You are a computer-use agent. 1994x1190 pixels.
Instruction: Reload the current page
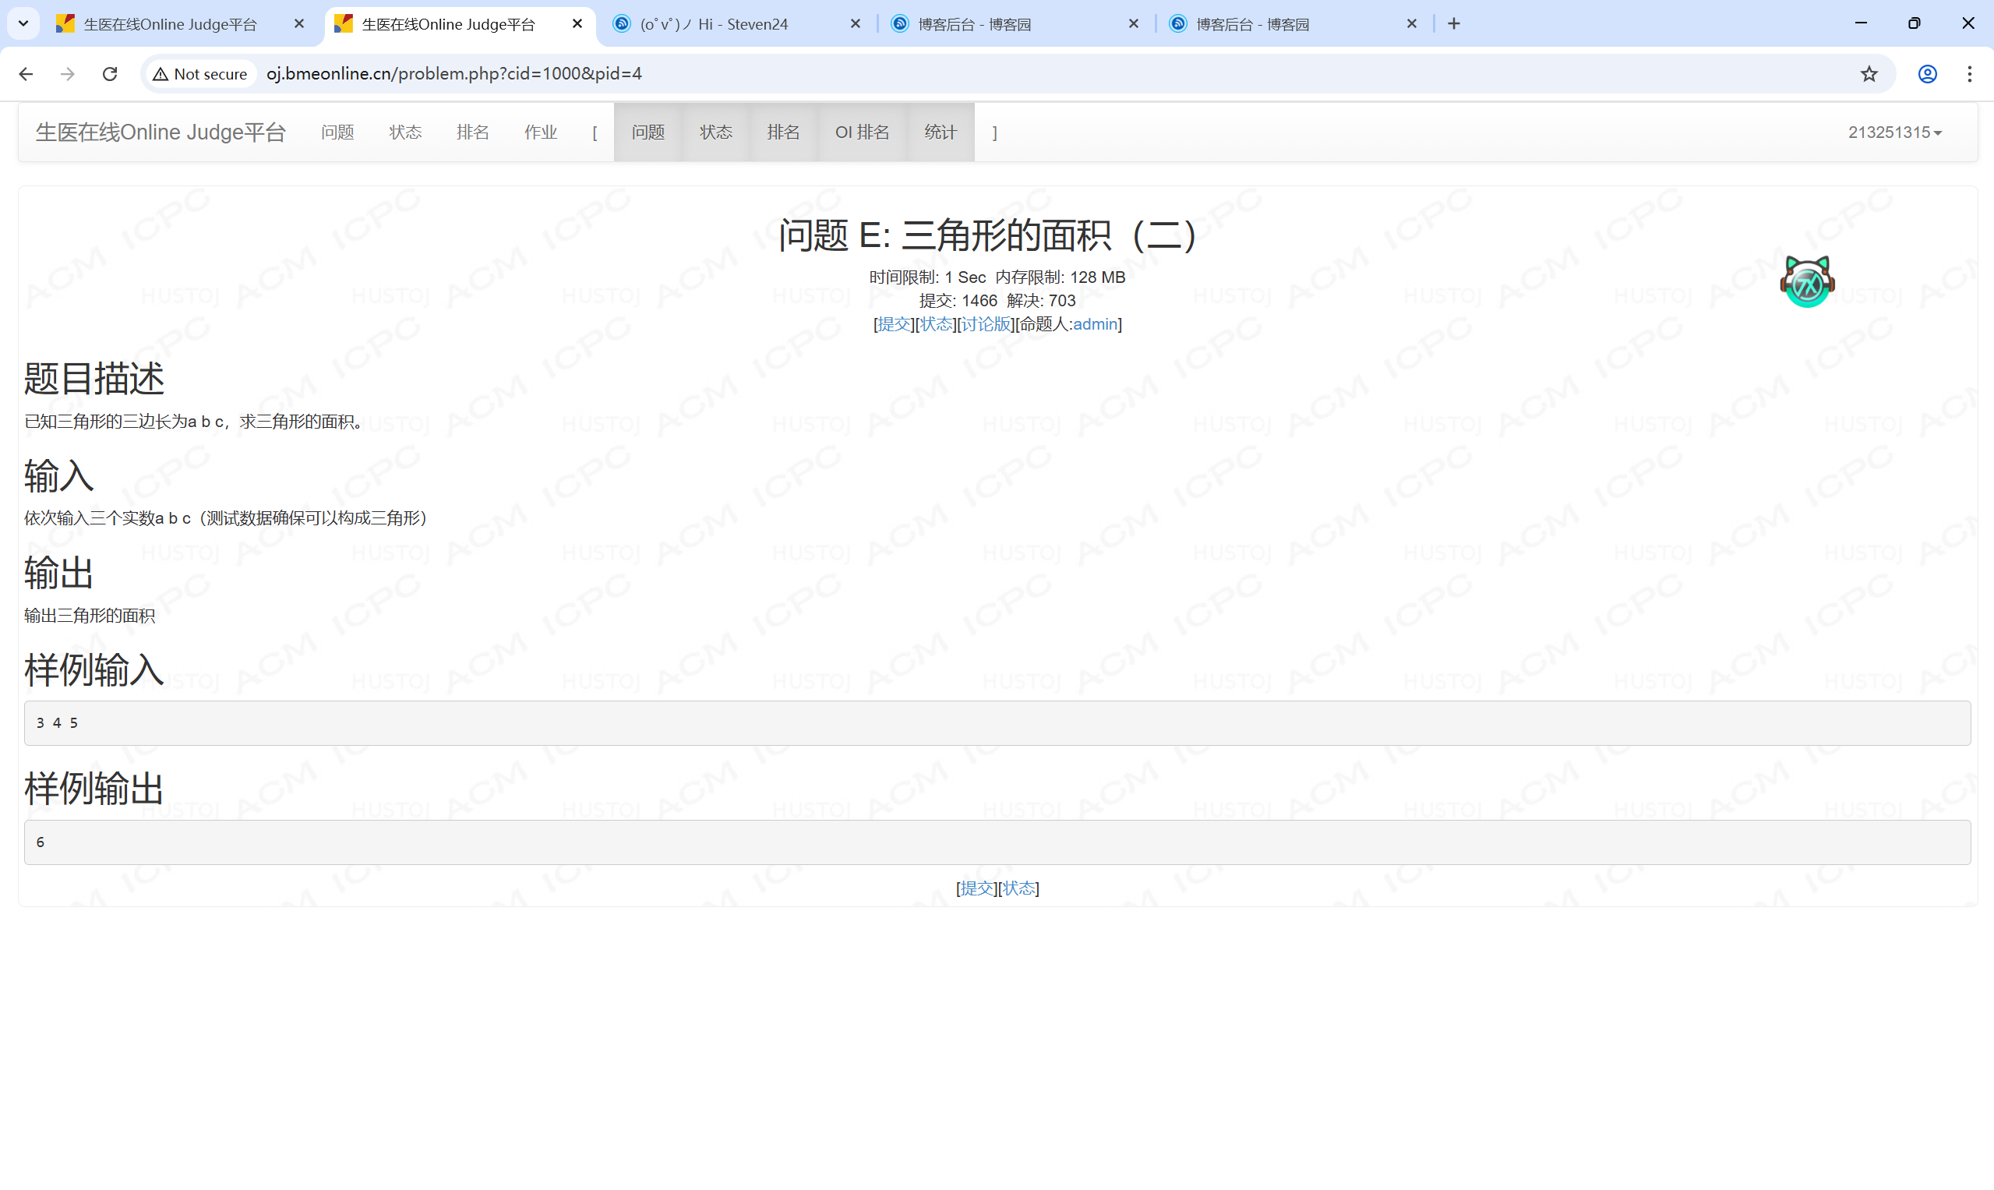[x=110, y=74]
